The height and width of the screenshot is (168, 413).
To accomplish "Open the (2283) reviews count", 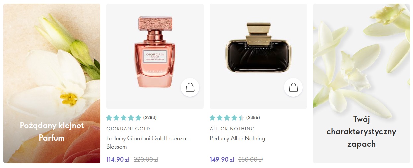I will 150,117.
